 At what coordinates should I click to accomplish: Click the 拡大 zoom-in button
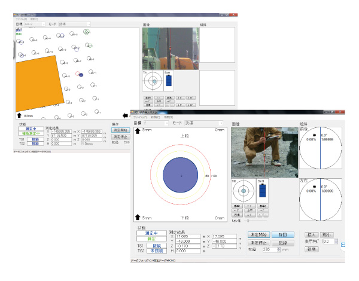[x=311, y=235]
